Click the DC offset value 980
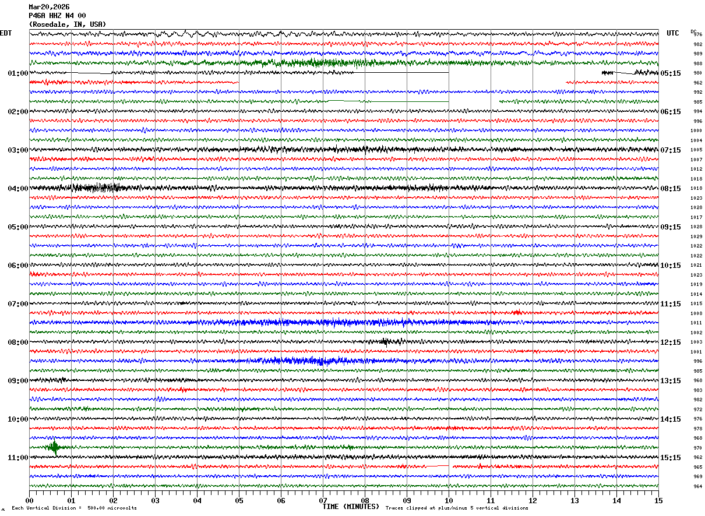This screenshot has height=516, width=705. pyautogui.click(x=697, y=73)
